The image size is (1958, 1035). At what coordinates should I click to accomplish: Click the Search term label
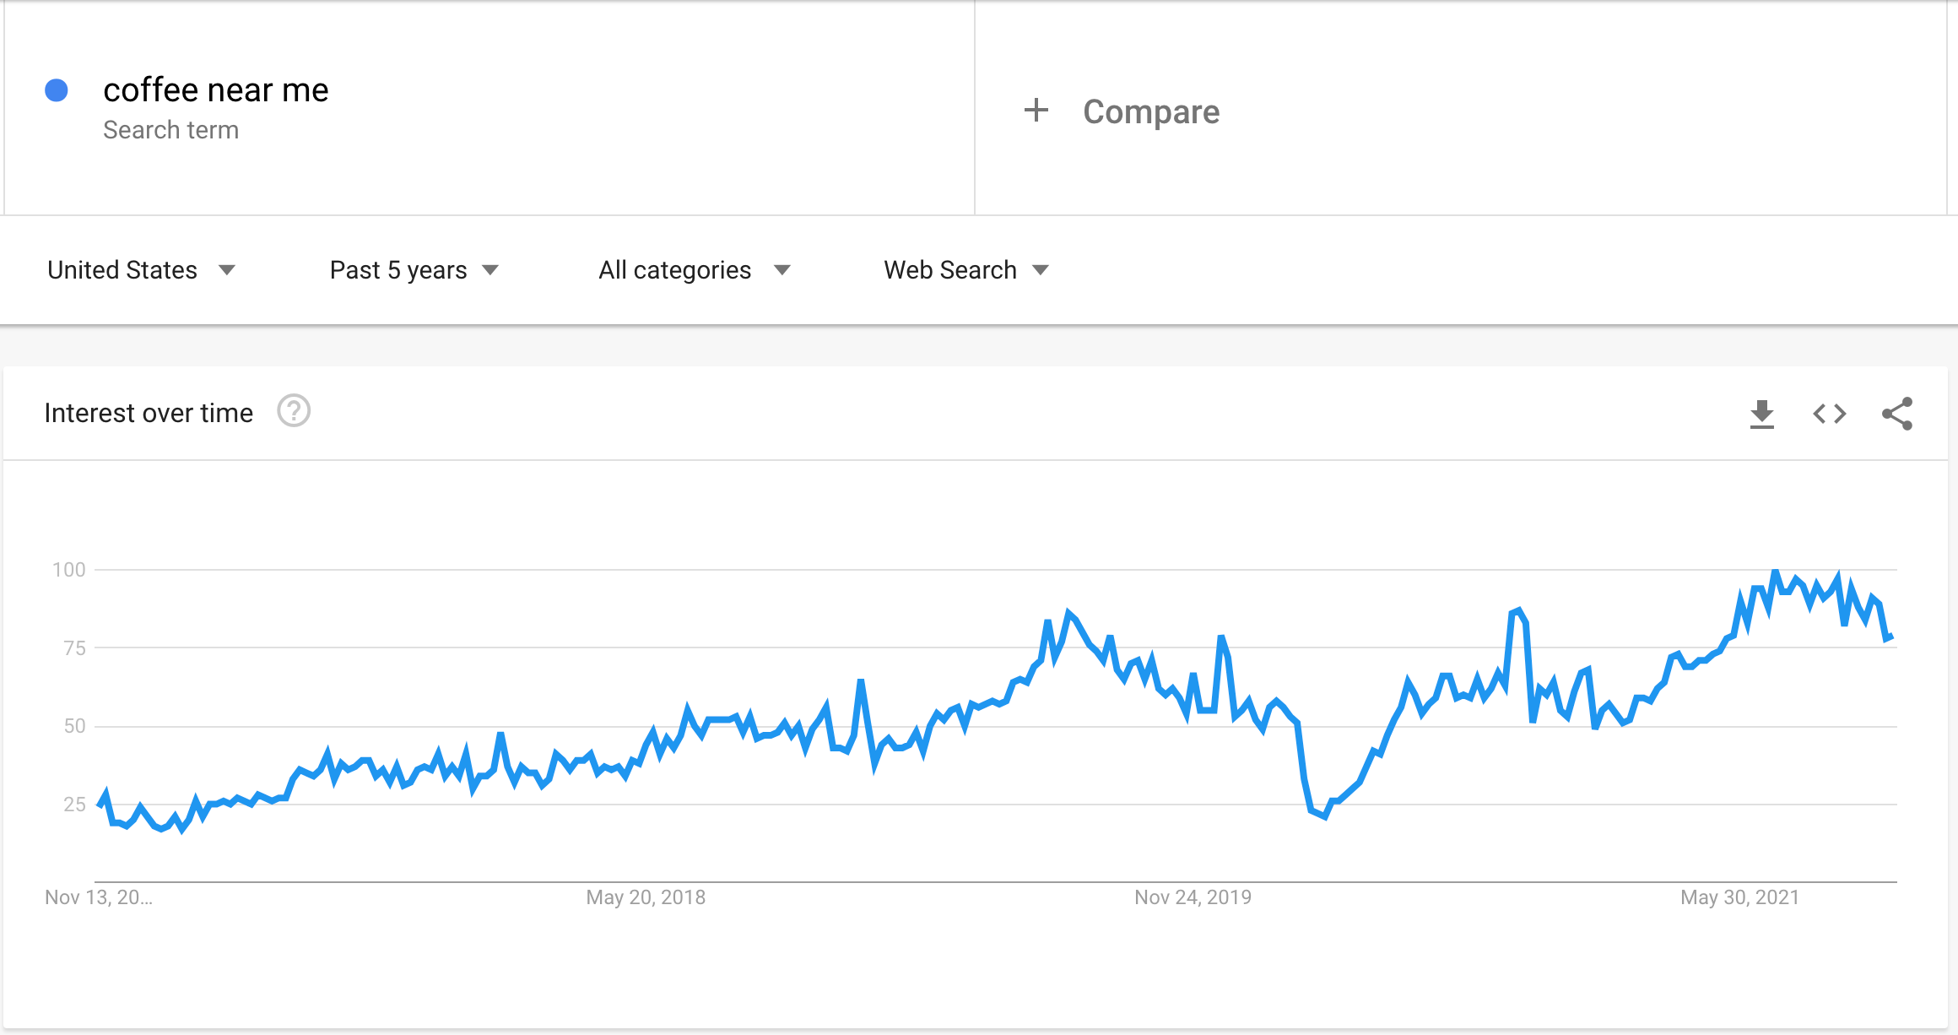[x=170, y=130]
